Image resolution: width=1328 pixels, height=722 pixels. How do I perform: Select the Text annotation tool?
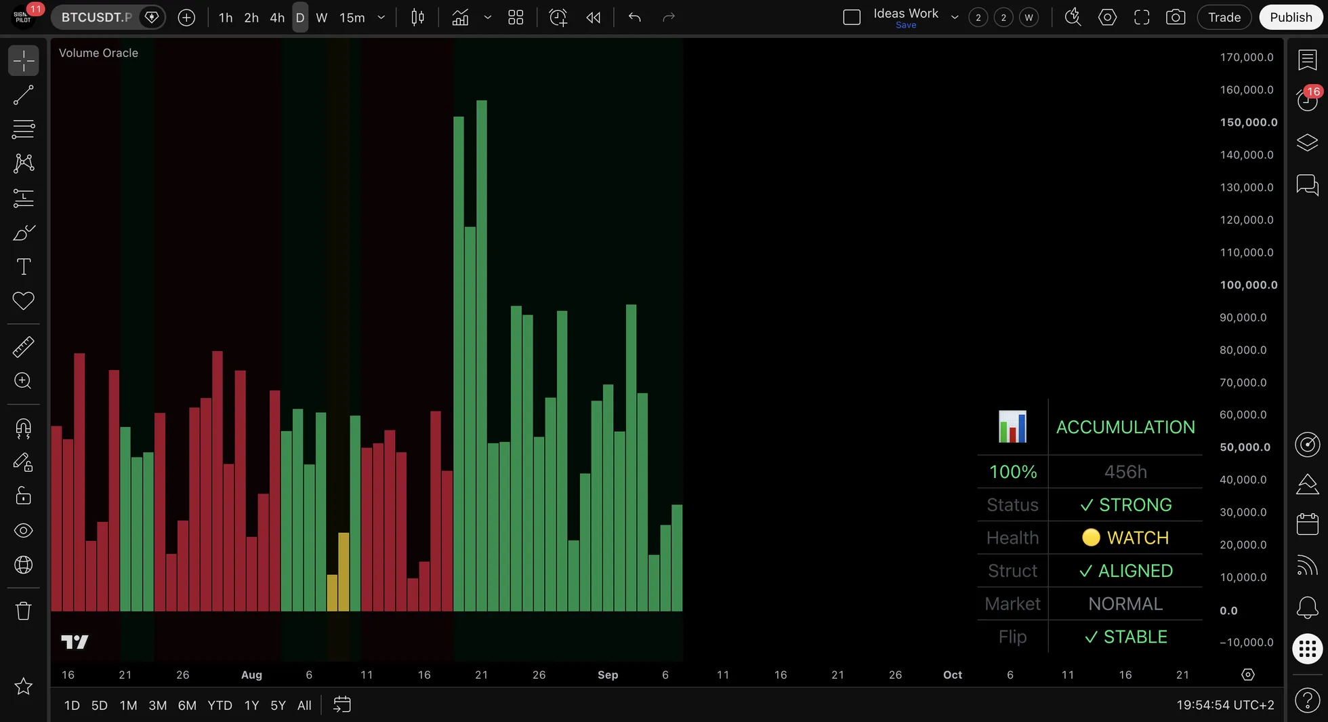(24, 266)
